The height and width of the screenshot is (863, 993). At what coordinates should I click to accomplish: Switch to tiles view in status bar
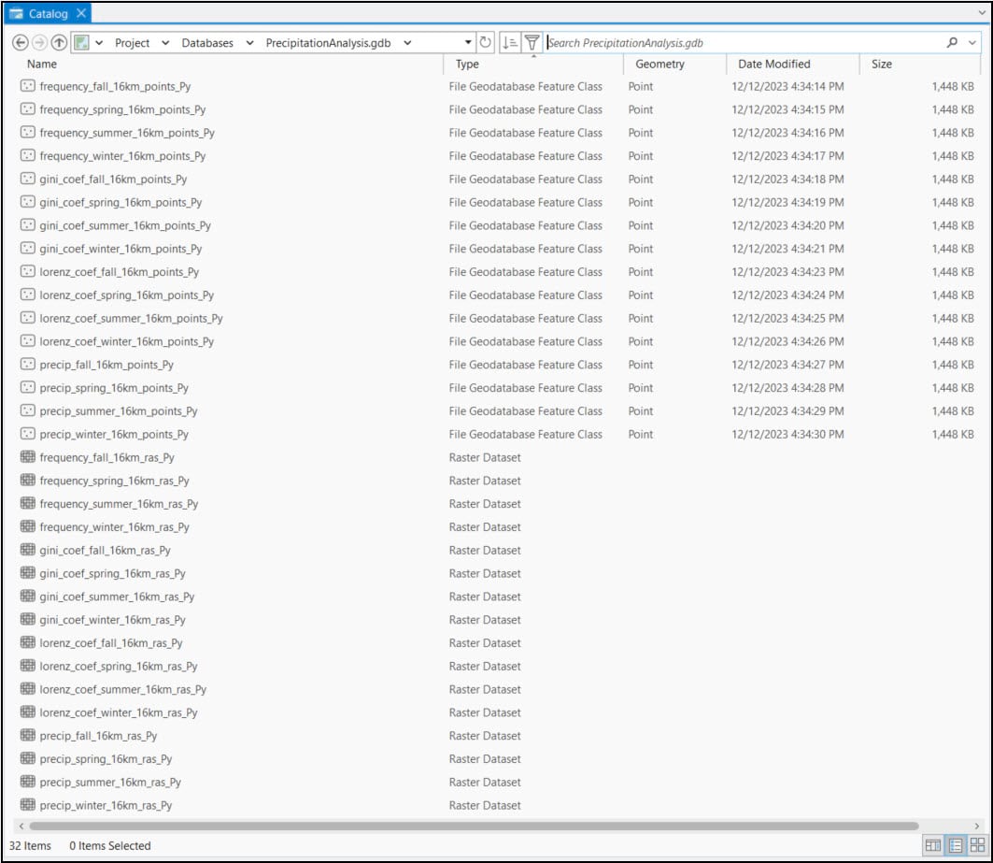pyautogui.click(x=977, y=845)
